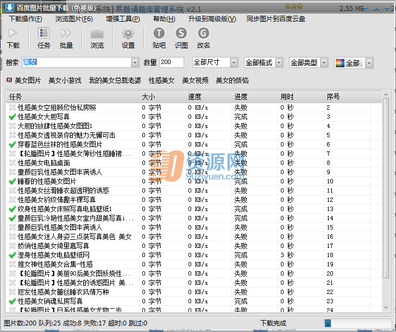Click failed X icon of 性感美女空姐顾欣怡私房照
This screenshot has height=332, width=396.
(x=12, y=107)
